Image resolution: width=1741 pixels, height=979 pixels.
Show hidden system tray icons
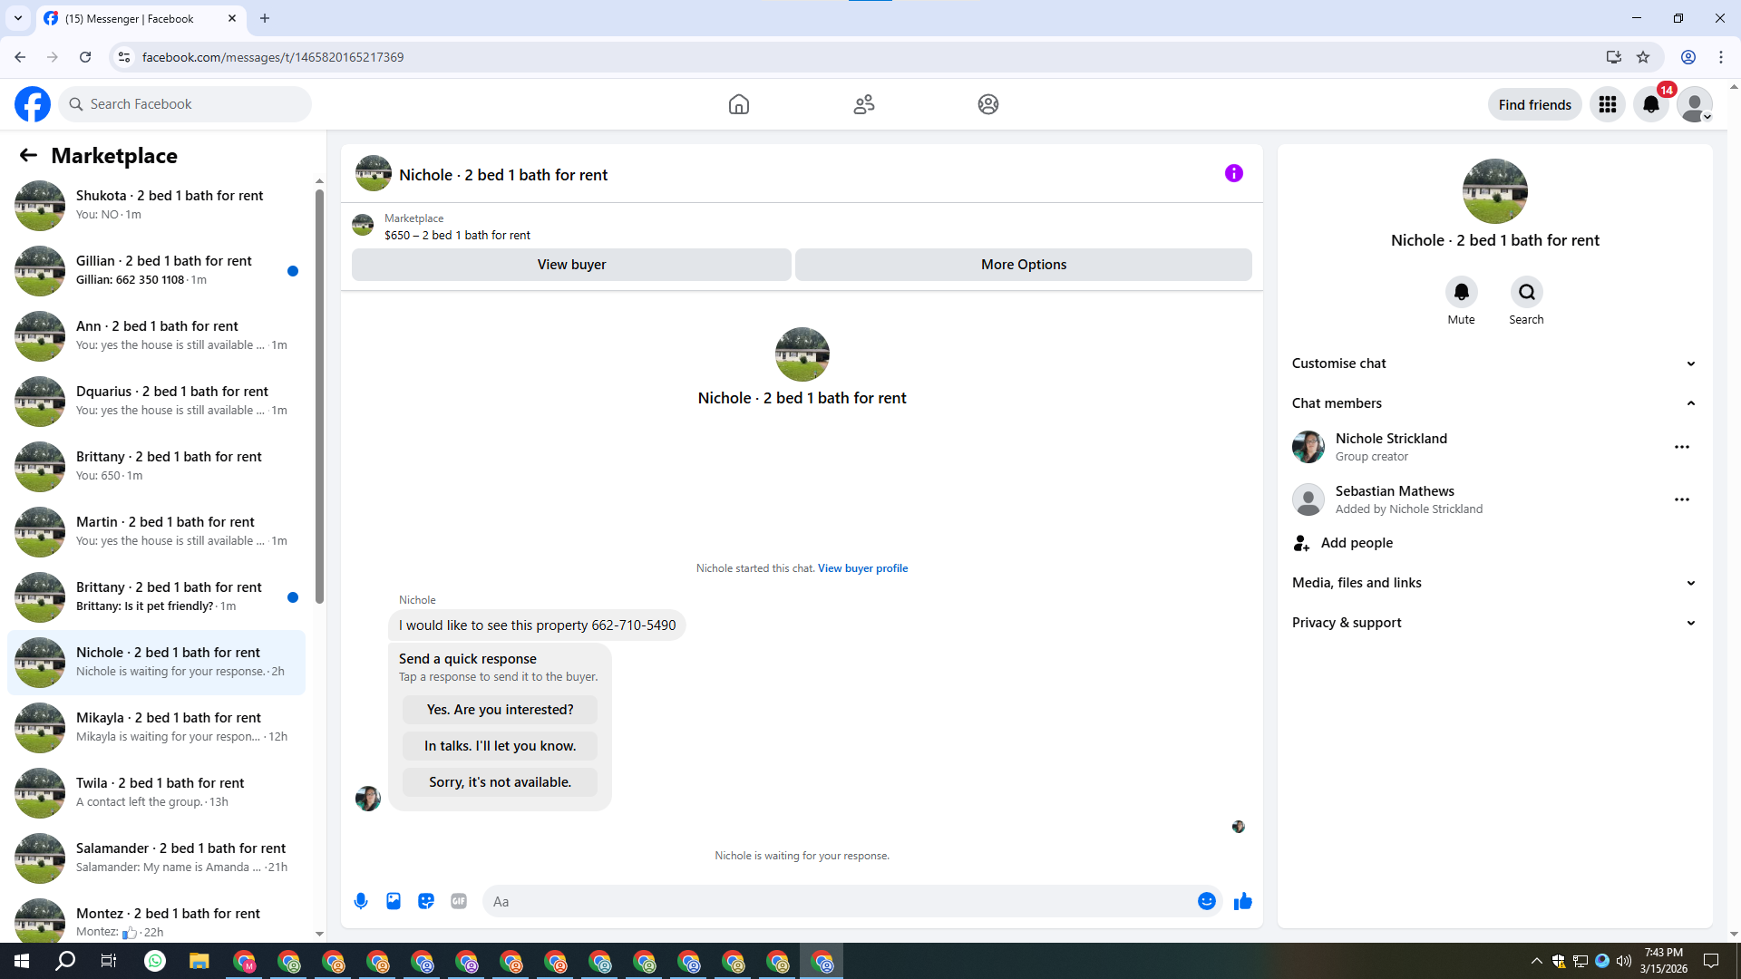(x=1536, y=961)
